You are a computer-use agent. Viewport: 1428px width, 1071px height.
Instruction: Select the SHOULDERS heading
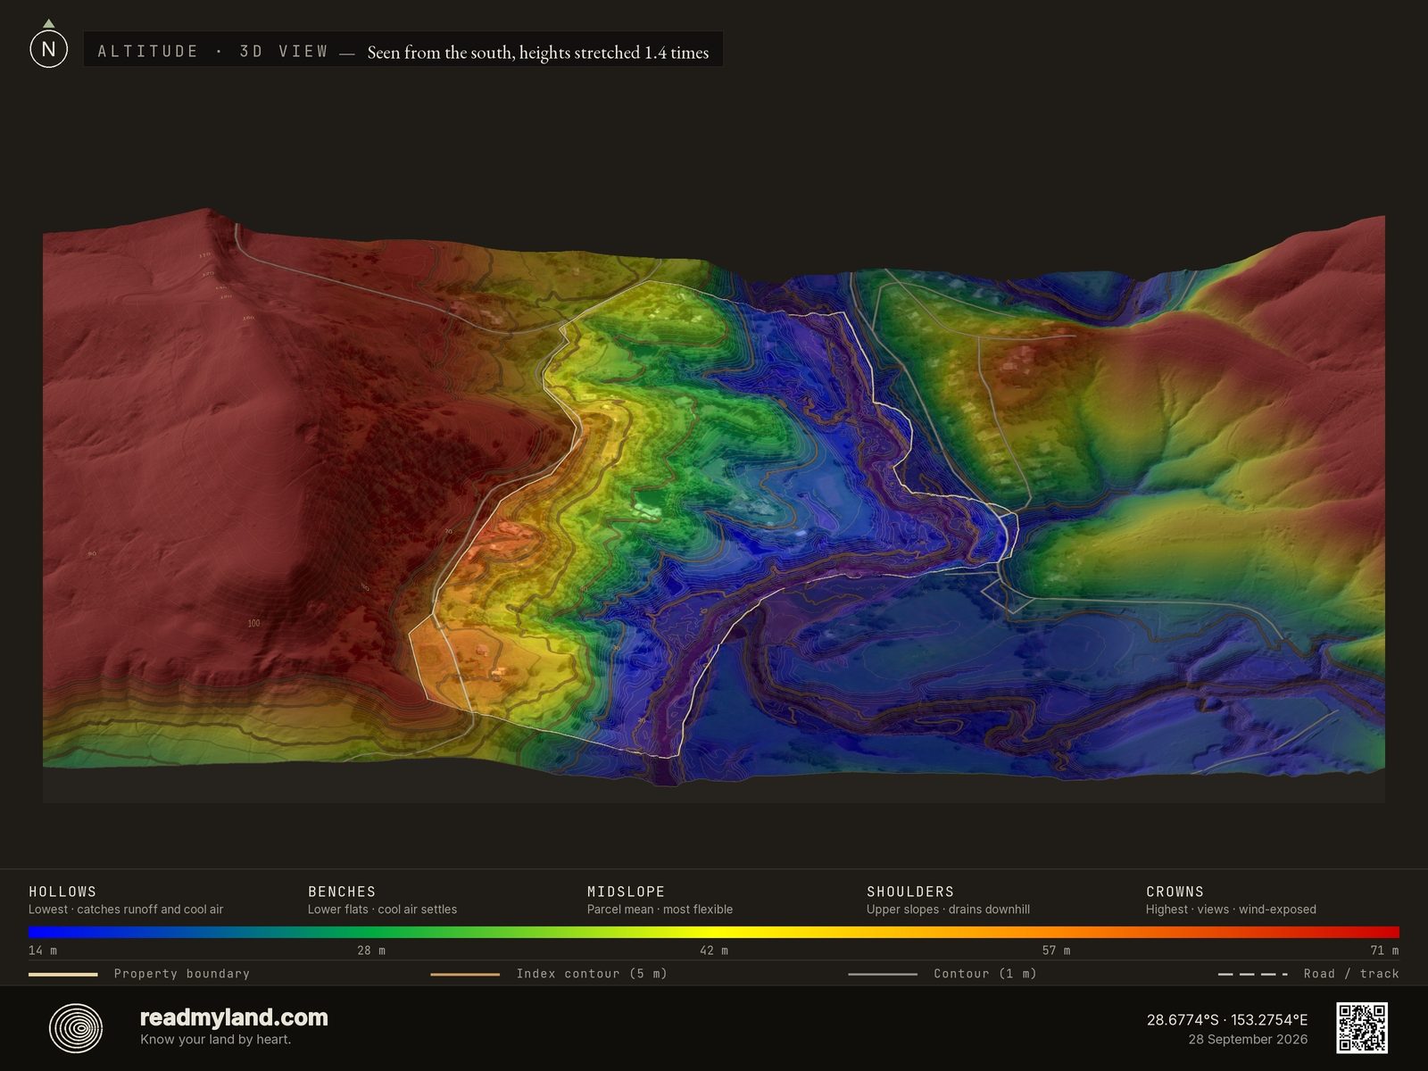[910, 892]
